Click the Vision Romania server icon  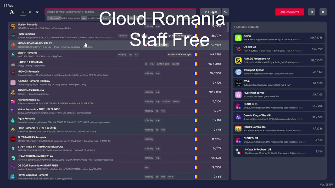13,111
